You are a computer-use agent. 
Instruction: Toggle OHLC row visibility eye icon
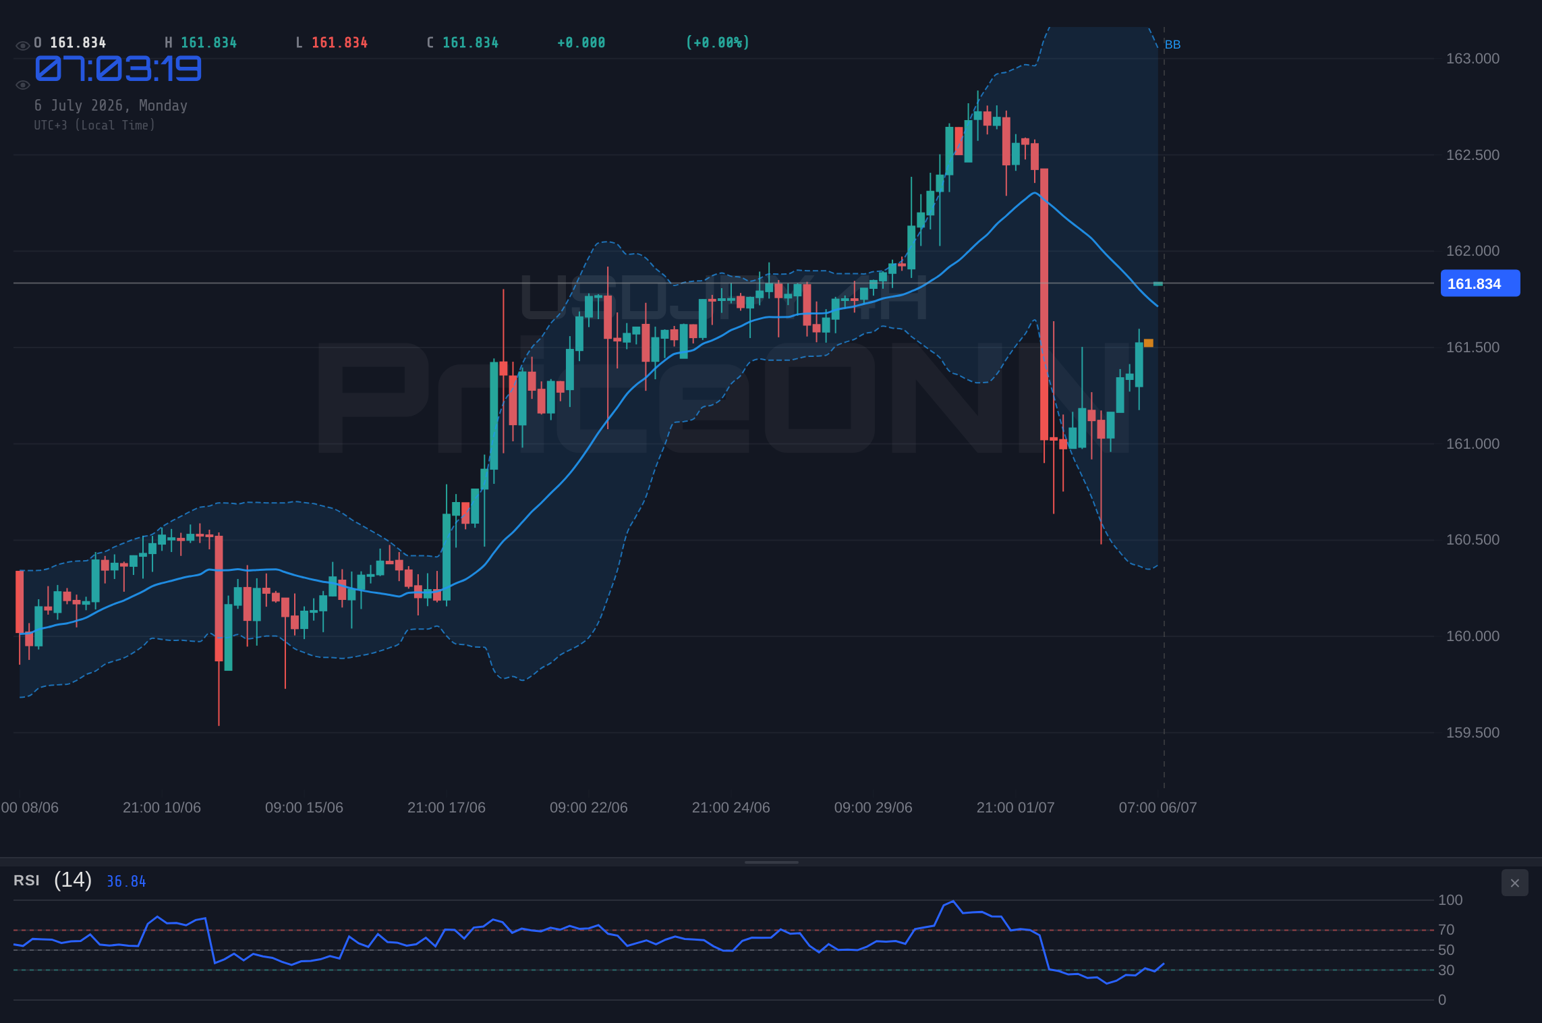click(22, 46)
